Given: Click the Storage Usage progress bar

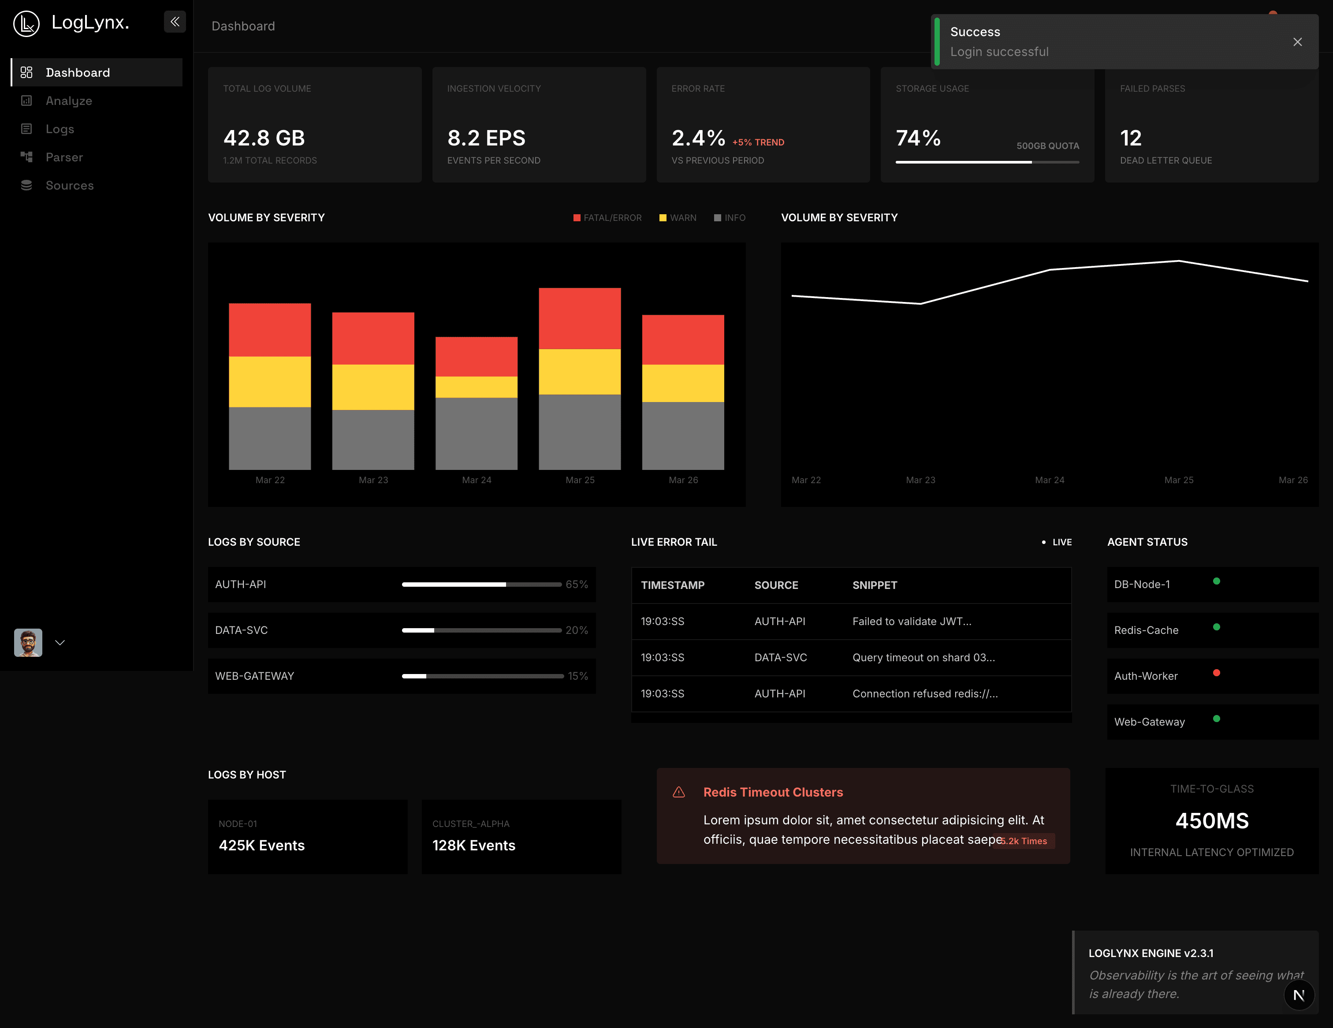Looking at the screenshot, I should point(987,162).
